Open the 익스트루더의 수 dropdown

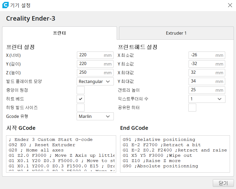click(x=207, y=99)
